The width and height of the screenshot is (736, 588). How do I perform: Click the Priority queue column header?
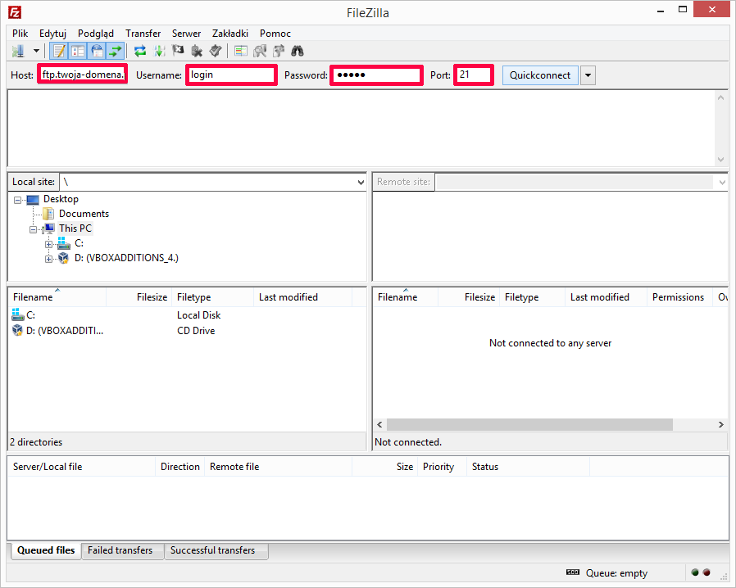click(442, 467)
